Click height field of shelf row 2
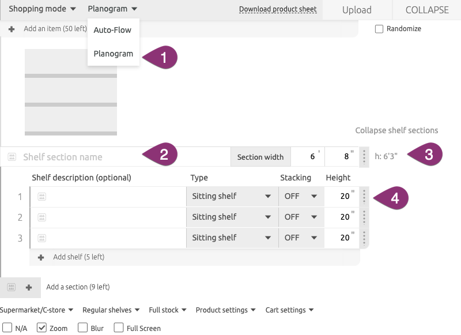Screen dimensions: 461x335 click(342, 217)
